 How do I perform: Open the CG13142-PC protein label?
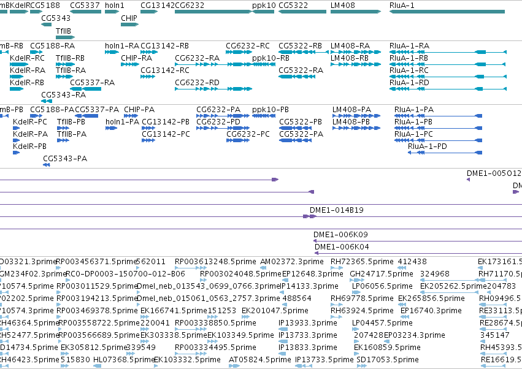click(166, 134)
